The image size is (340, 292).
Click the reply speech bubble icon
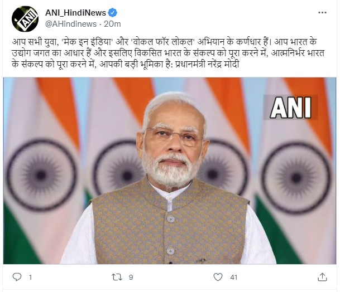coord(17,277)
